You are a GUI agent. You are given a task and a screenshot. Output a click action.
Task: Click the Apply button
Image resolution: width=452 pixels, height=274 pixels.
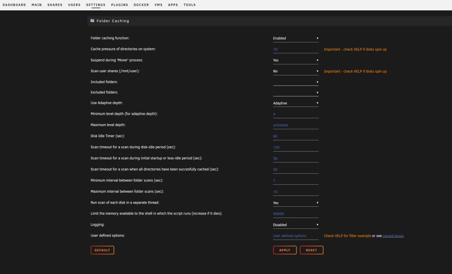[x=284, y=250]
